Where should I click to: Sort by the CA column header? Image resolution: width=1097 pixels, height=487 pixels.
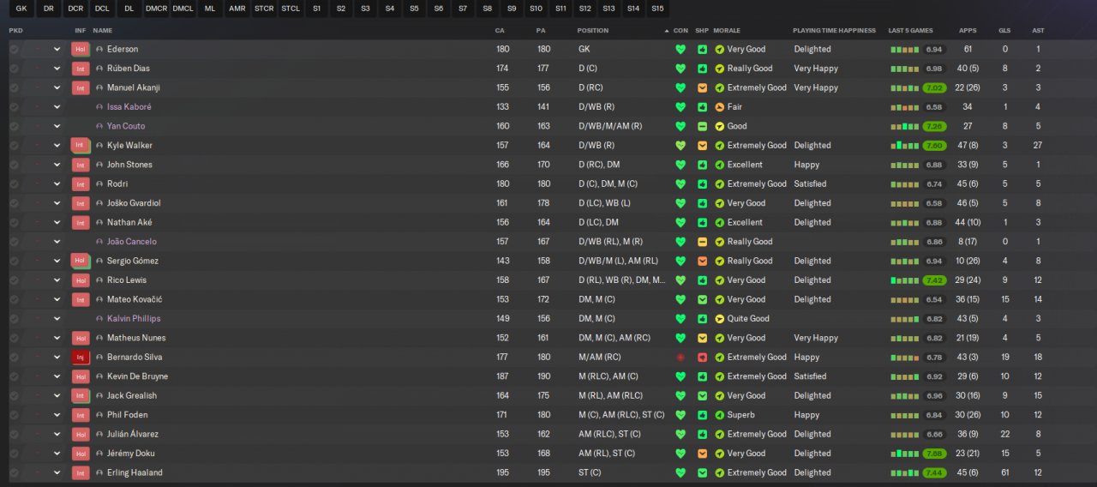click(500, 30)
